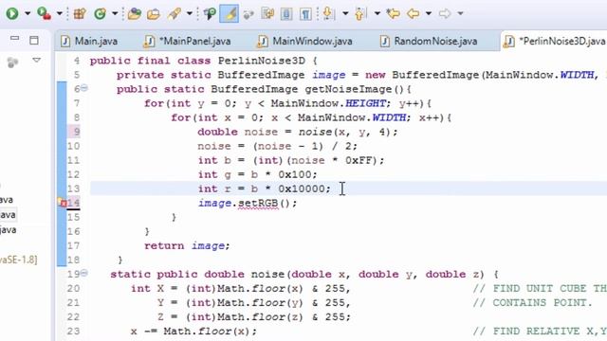Screen dimensions: 607x341
Task: Click 'return image;' statement on line 17
Action: click(x=187, y=246)
